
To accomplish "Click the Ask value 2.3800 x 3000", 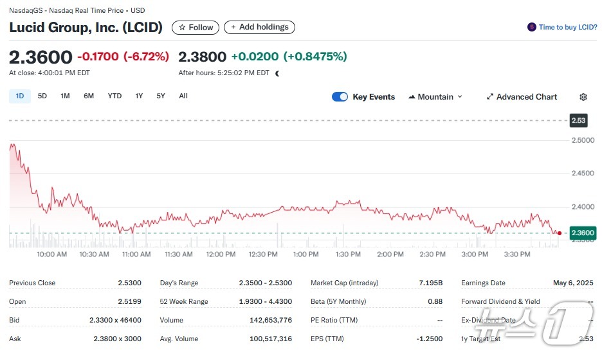I will click(x=117, y=339).
